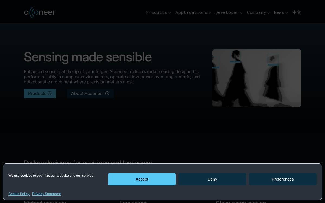Open the Privacy Statement link

coord(47,194)
